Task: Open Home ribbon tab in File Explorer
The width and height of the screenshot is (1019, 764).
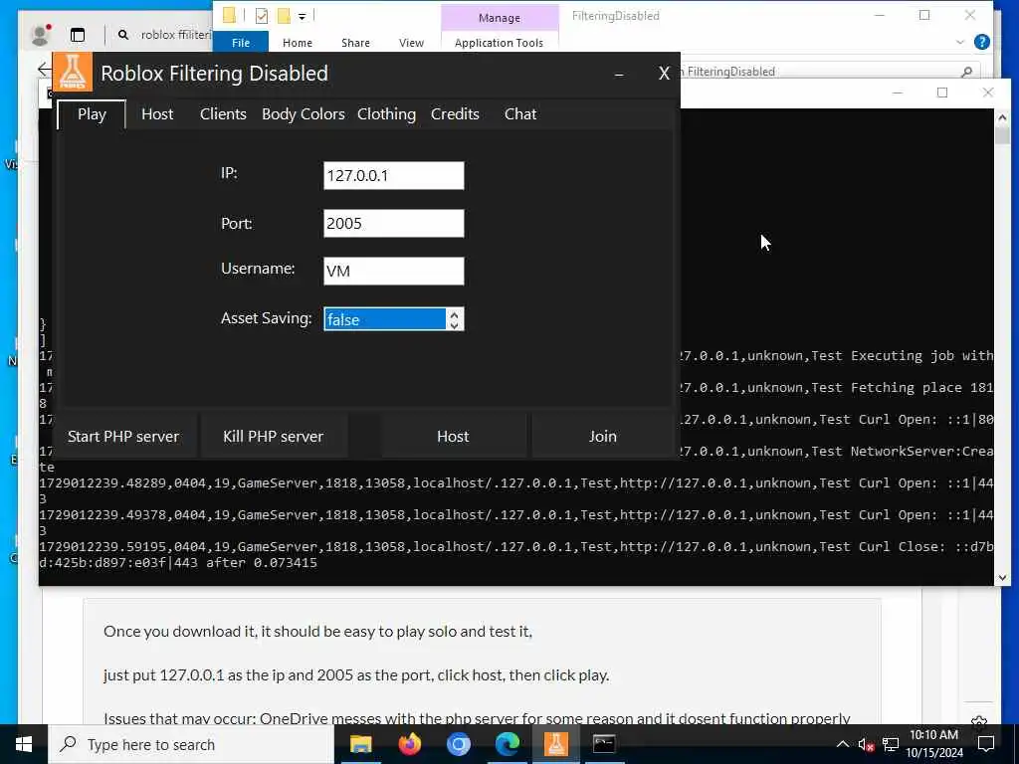Action: coord(297,42)
